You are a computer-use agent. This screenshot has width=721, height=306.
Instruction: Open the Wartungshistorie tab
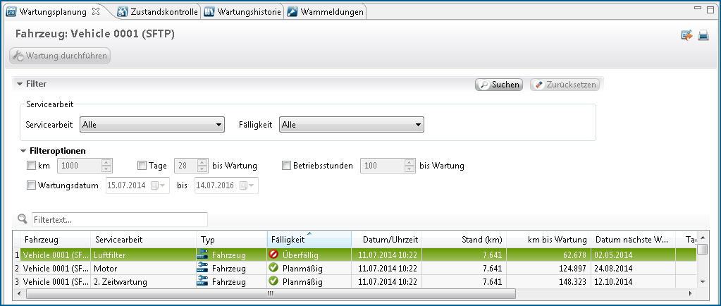(x=243, y=11)
